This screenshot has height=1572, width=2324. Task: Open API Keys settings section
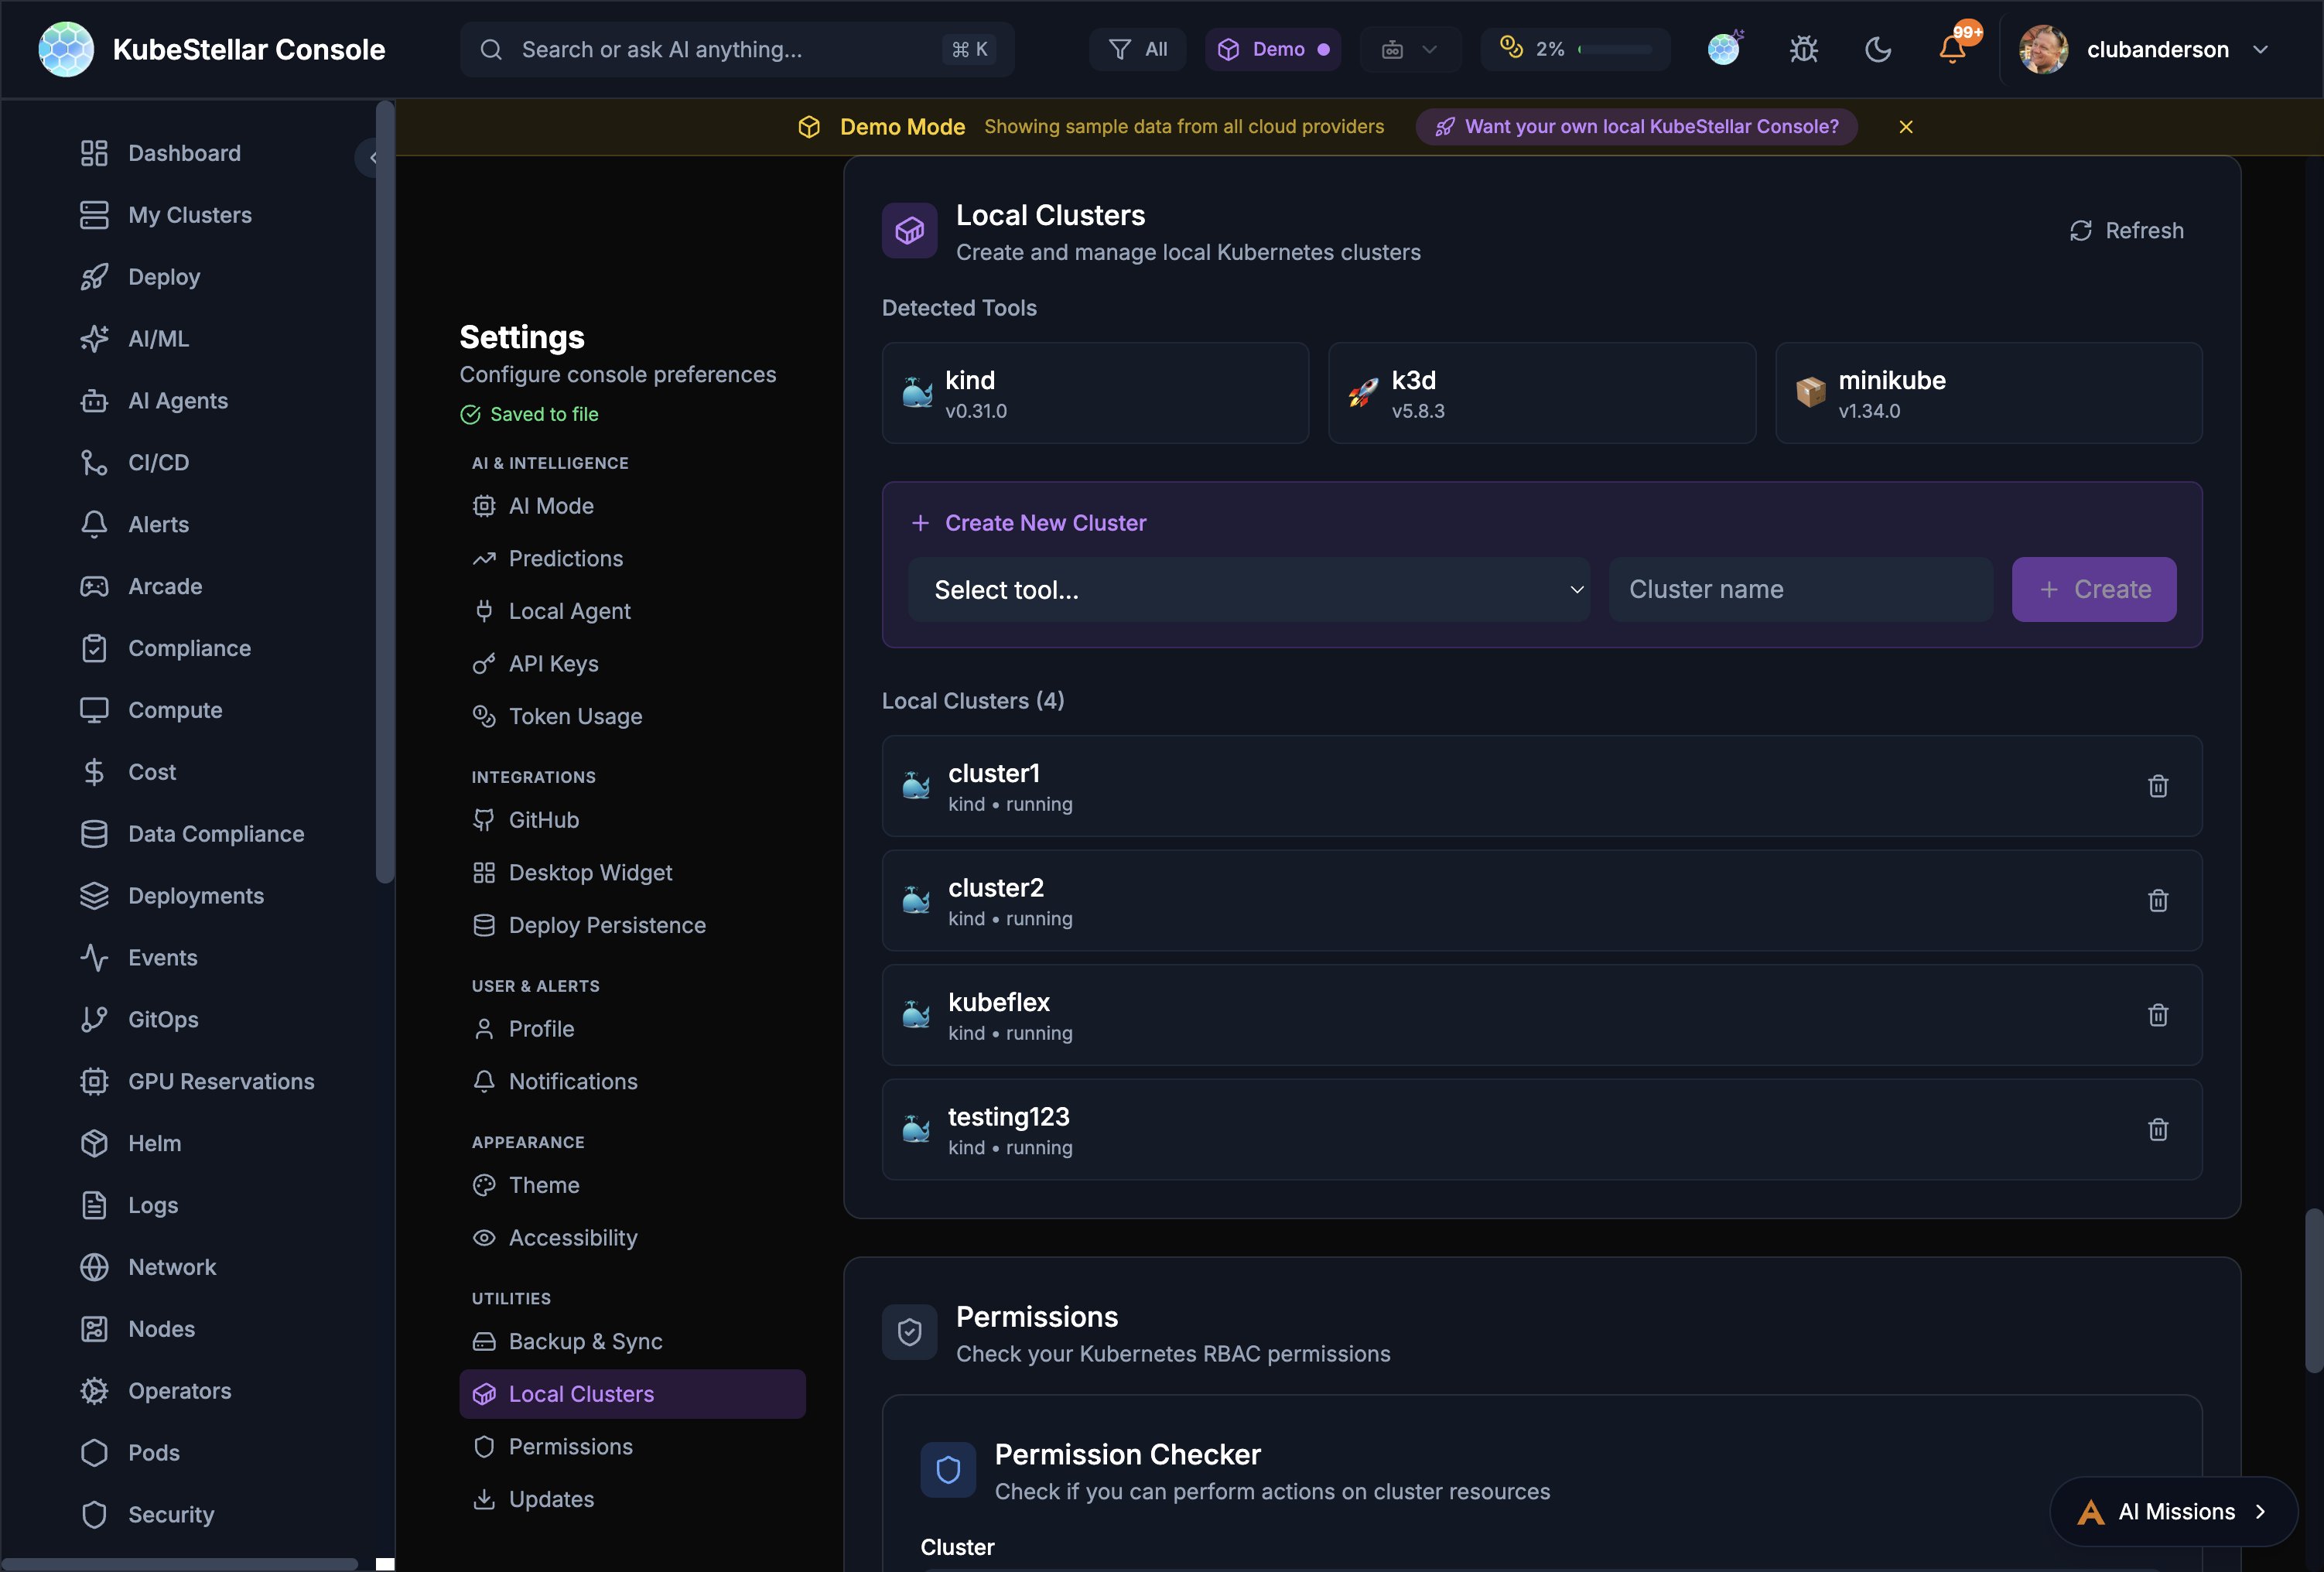(553, 664)
